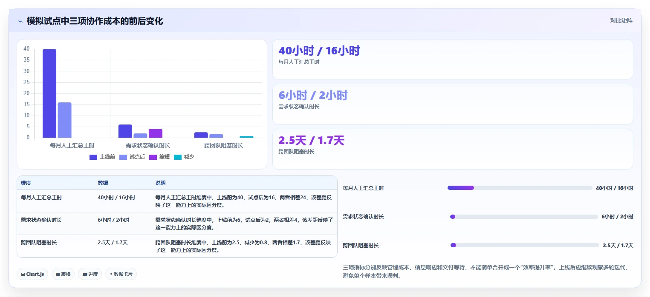Screen dimensions: 650x297
Task: Click the purple 缩短 bar in 需求状态确认时长 group
Action: [x=156, y=133]
